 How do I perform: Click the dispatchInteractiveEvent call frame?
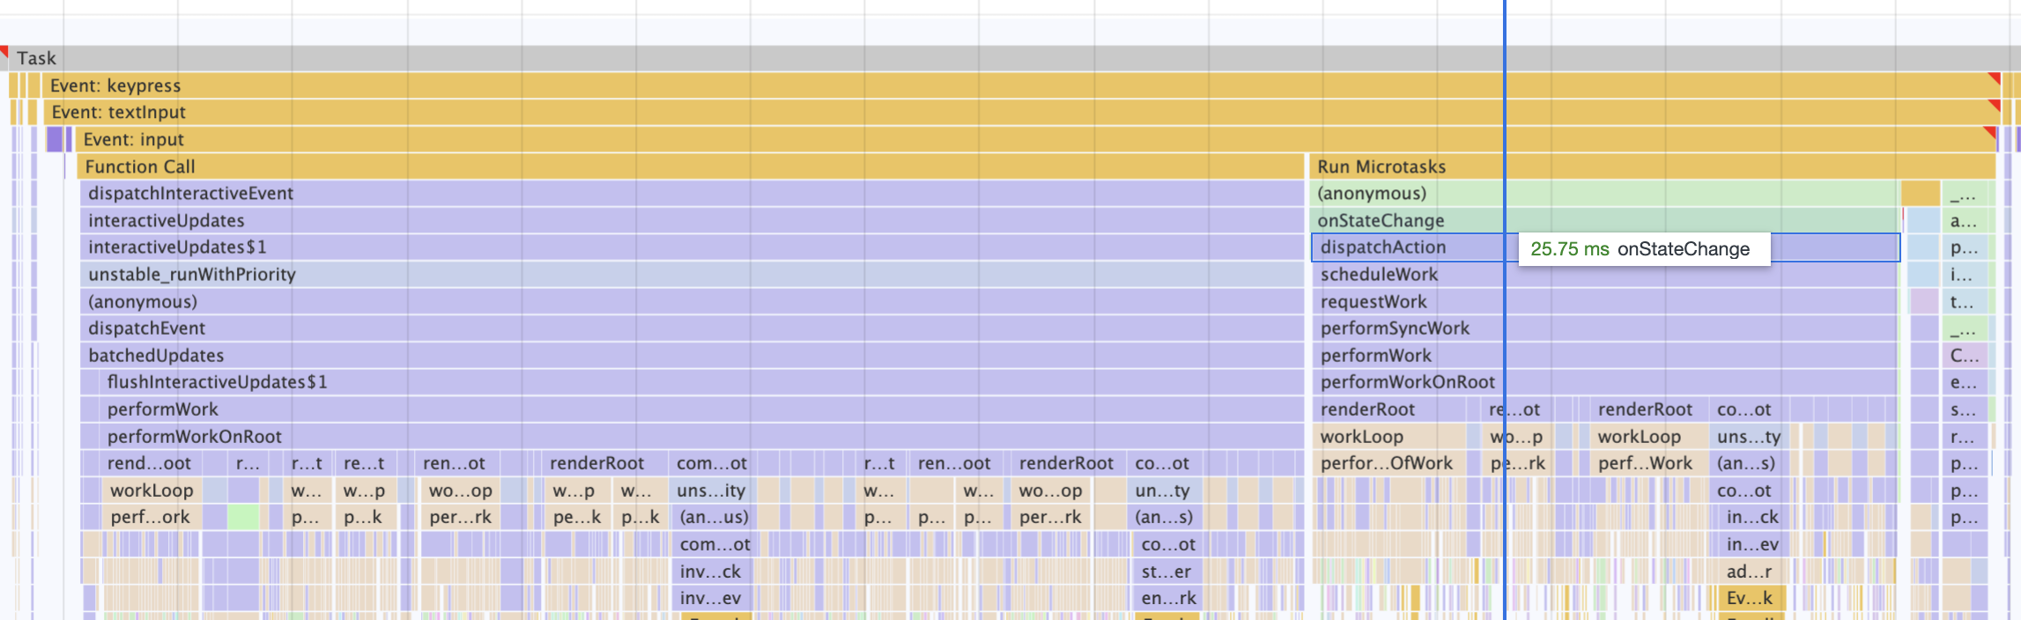point(692,193)
